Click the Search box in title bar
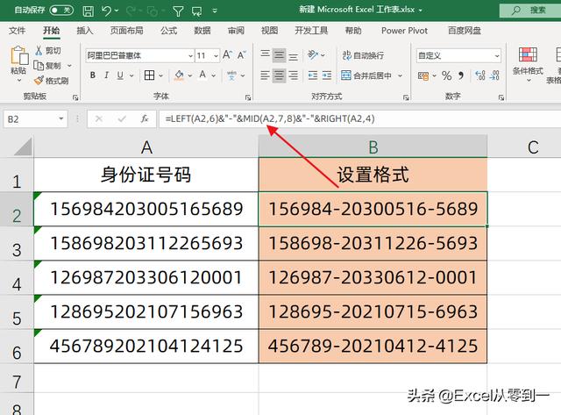This screenshot has width=561, height=415. coord(530,11)
